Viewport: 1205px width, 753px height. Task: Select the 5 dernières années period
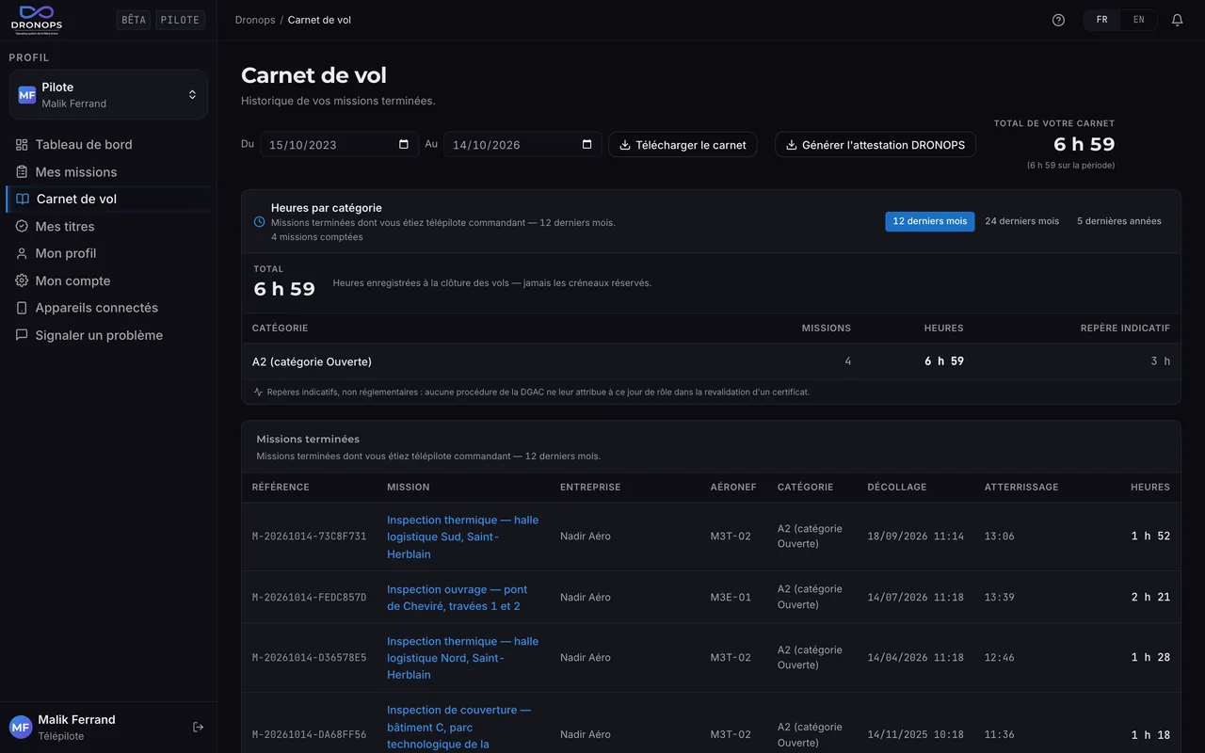pos(1119,221)
